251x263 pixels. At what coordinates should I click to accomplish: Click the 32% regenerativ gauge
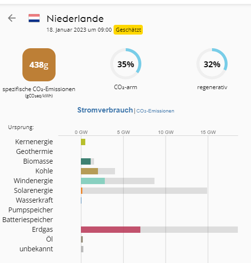pyautogui.click(x=212, y=64)
